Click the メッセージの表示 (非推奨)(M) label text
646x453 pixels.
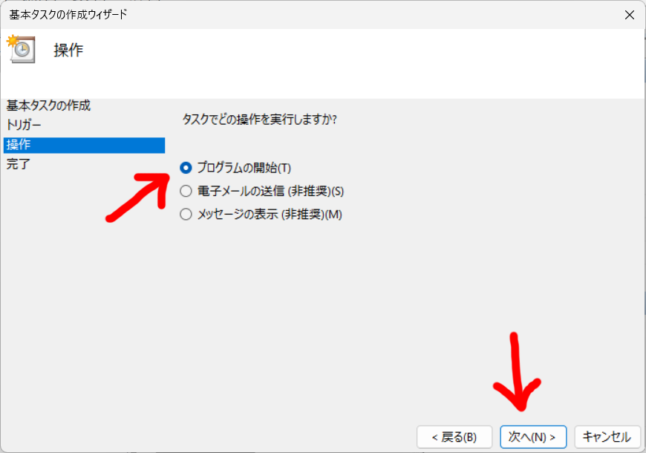pyautogui.click(x=270, y=214)
